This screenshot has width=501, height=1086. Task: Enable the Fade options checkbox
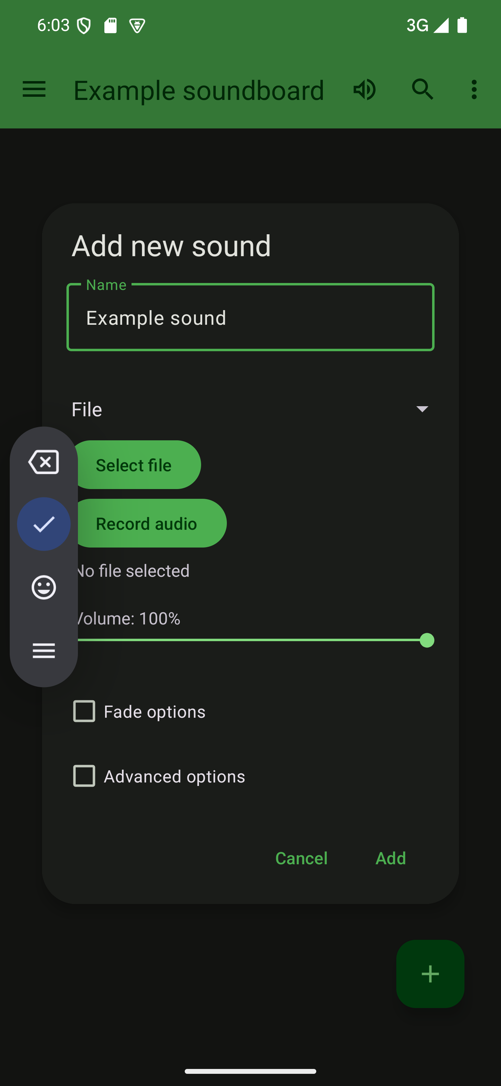(x=84, y=711)
